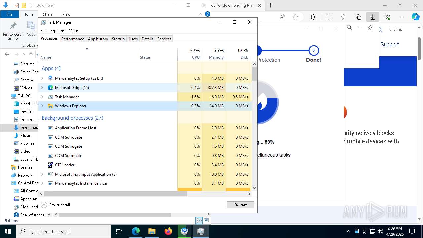Sort by CPU column header
The image size is (423, 238).
(190, 54)
